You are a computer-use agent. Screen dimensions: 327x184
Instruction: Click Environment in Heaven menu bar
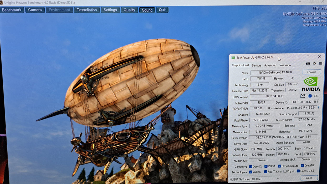click(x=59, y=10)
